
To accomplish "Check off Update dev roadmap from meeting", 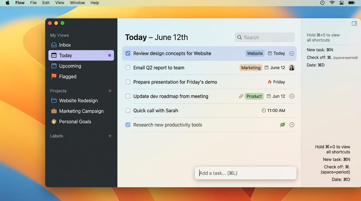I will point(128,96).
